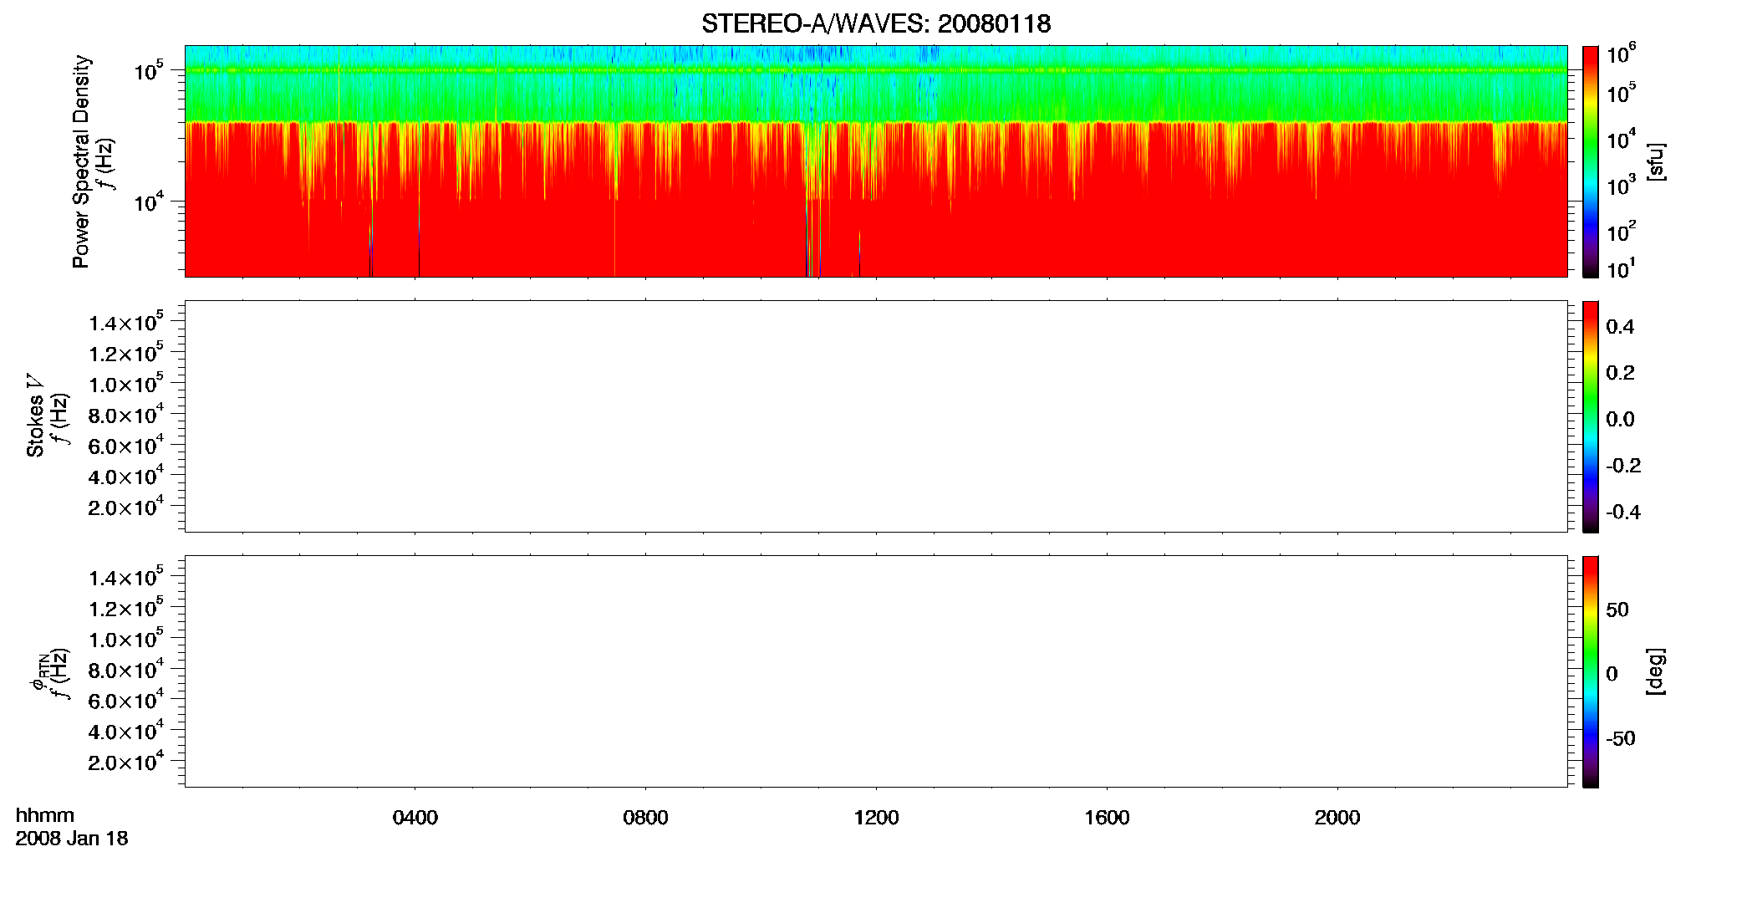This screenshot has height=903, width=1752.
Task: Click the 10^6 tick on the sfu colorbar
Action: (1622, 54)
